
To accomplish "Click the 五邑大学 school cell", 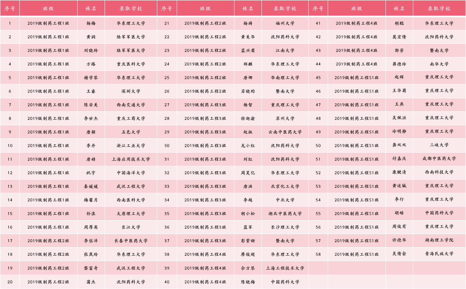I will 131,132.
